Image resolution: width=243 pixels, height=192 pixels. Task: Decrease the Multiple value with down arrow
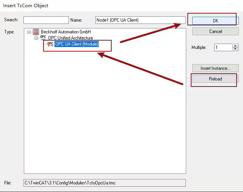tap(235, 49)
